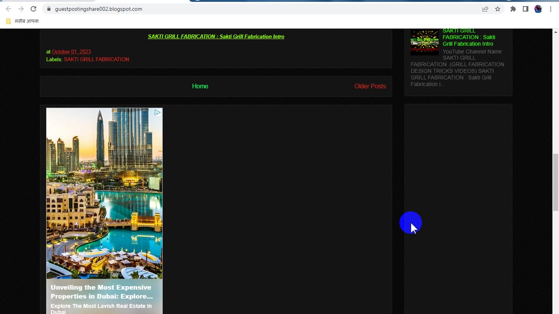Image resolution: width=559 pixels, height=314 pixels.
Task: Go to the Home link
Action: pyautogui.click(x=200, y=86)
